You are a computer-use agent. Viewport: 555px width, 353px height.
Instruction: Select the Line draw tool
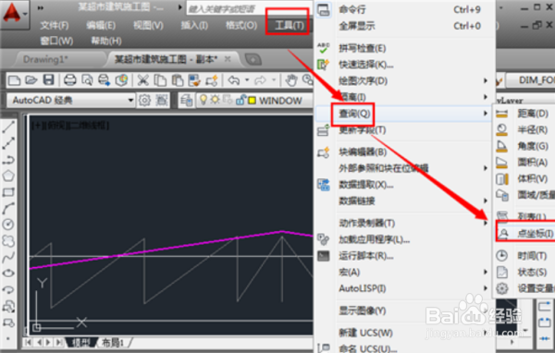click(x=8, y=127)
